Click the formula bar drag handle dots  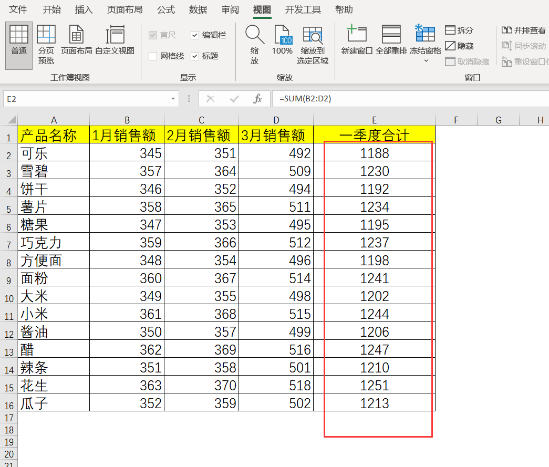coord(189,99)
